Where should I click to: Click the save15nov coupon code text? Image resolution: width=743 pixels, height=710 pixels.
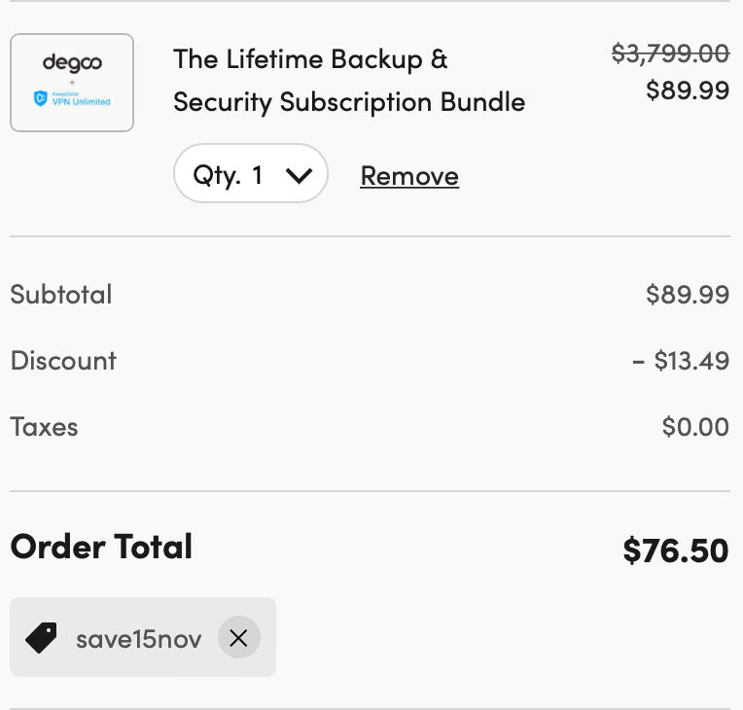pyautogui.click(x=139, y=639)
